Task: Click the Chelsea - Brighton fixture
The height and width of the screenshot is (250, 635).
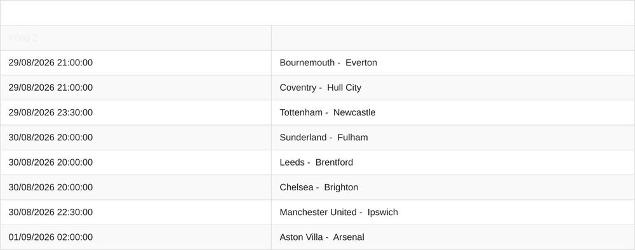Action: click(453, 187)
